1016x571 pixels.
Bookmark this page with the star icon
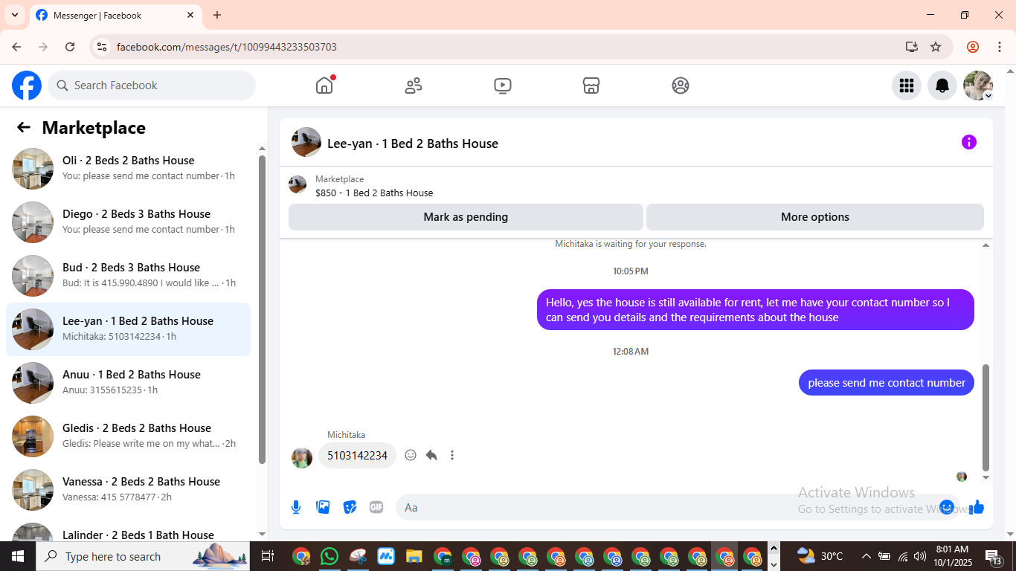pyautogui.click(x=936, y=47)
